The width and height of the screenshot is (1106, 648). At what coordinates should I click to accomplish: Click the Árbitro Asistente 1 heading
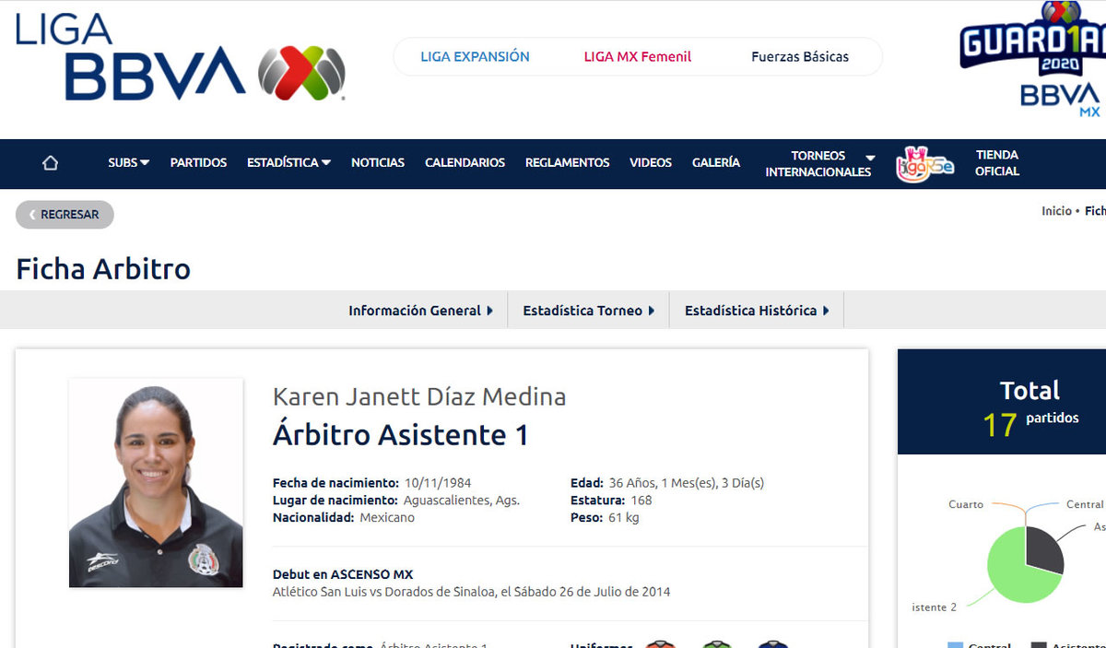pyautogui.click(x=401, y=435)
